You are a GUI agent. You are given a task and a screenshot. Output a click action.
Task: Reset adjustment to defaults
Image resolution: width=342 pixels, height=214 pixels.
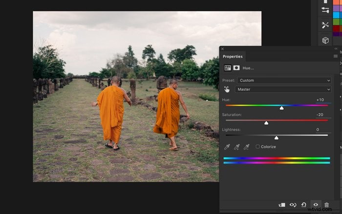pos(303,205)
